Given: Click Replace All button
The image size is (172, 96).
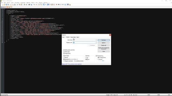Looking at the screenshot, I should click(x=104, y=45).
